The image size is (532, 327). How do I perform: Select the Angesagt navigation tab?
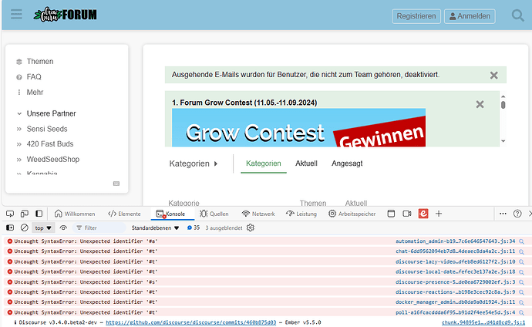click(347, 163)
